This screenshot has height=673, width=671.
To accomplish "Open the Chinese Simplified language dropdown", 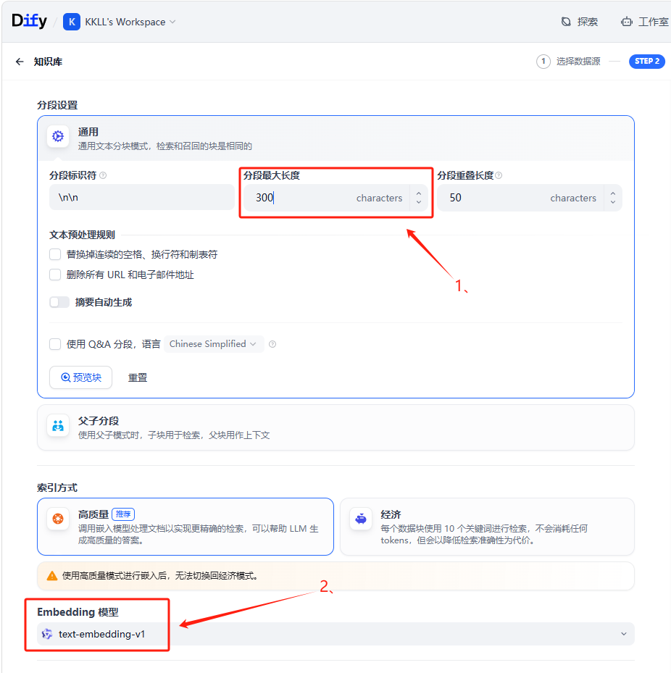I will coord(214,344).
